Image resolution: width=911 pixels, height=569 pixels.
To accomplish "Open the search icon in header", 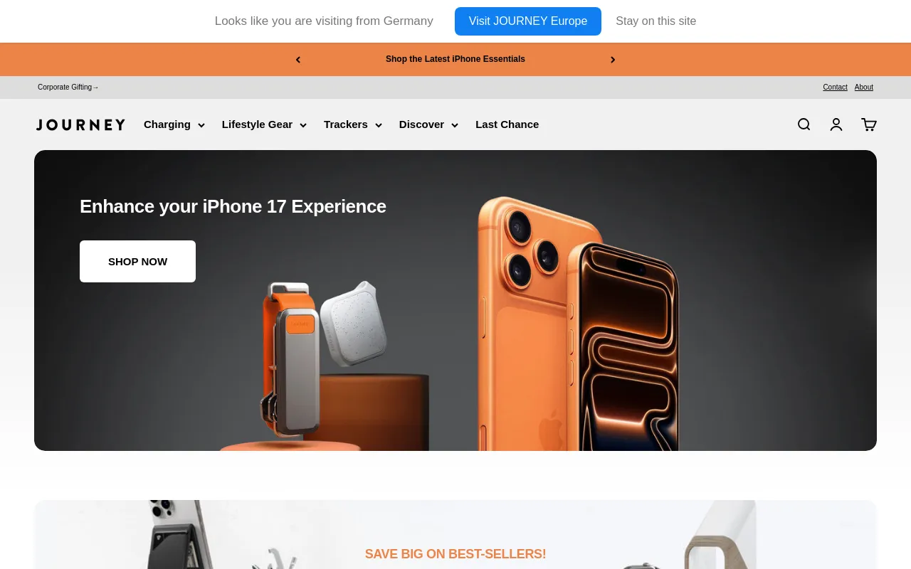I will point(804,124).
